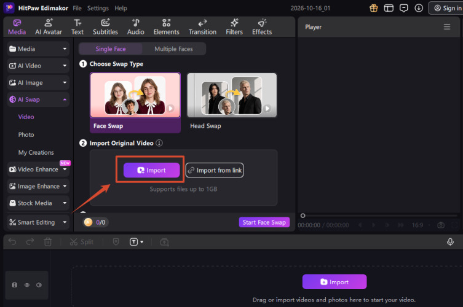Click the microphone voiceover icon

(x=450, y=242)
